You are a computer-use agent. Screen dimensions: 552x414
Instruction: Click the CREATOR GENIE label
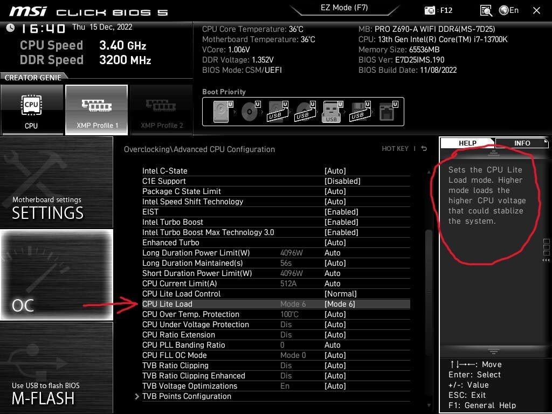[x=33, y=78]
